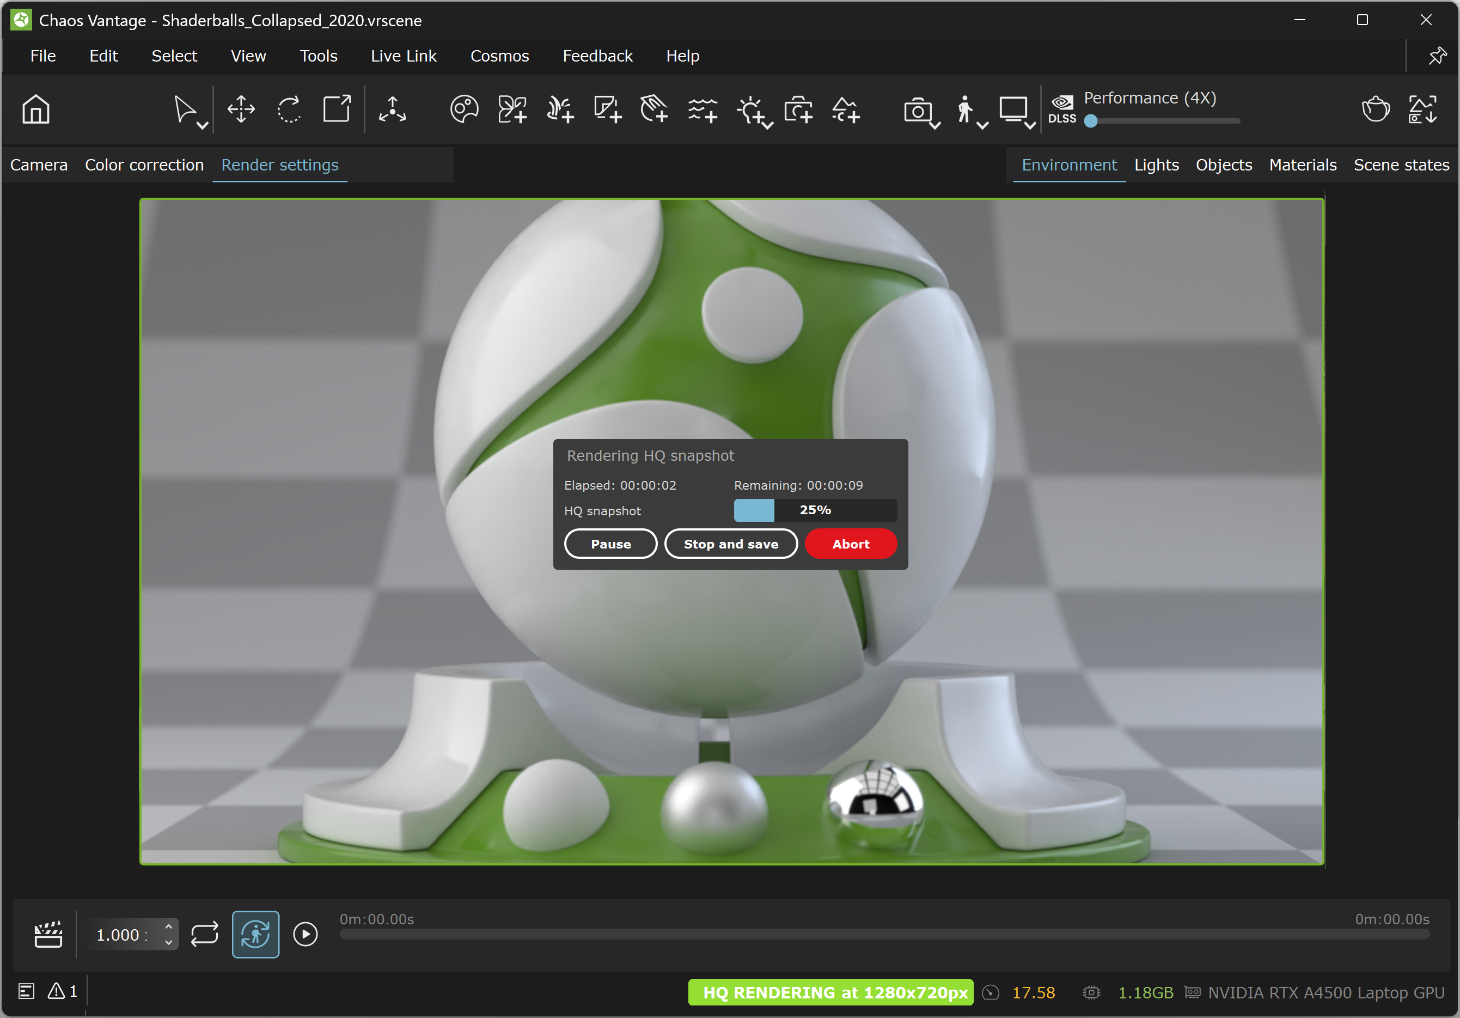
Task: Open the Feedback menu
Action: click(x=598, y=56)
